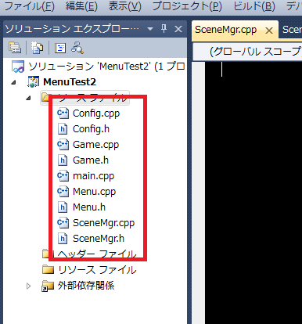The image size is (302, 324).
Task: Expand the 外部依存関係 folder
Action: [28, 286]
